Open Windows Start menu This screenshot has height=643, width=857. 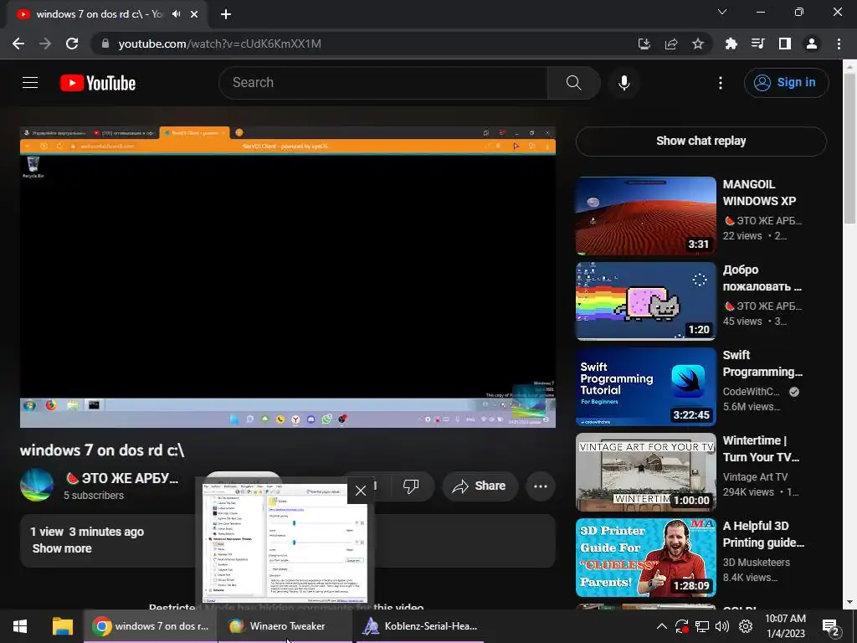(x=20, y=626)
